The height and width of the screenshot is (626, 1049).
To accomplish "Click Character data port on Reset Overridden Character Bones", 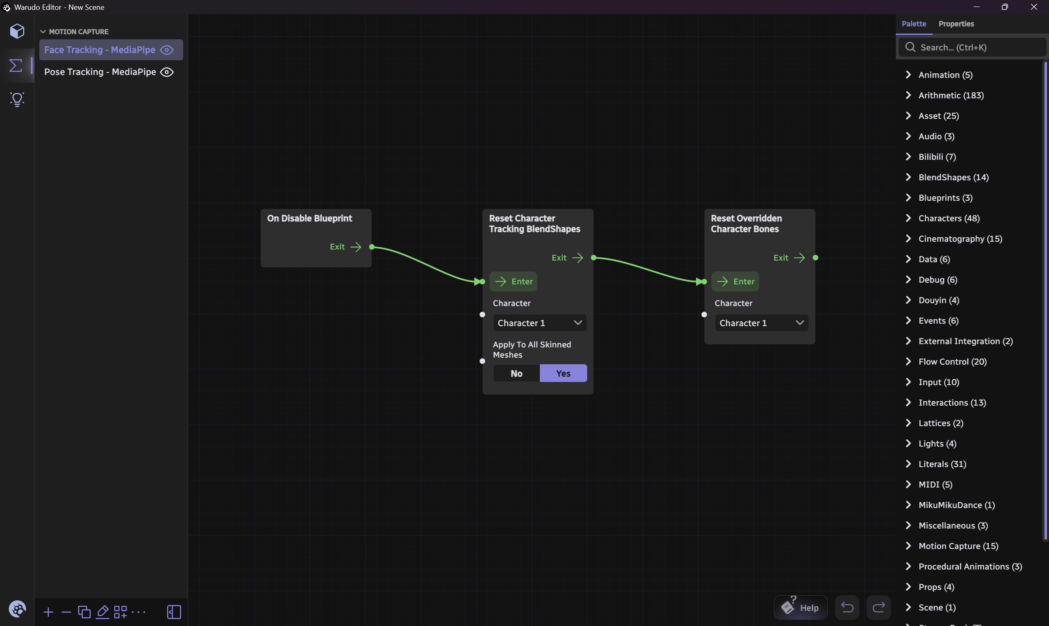I will point(704,315).
